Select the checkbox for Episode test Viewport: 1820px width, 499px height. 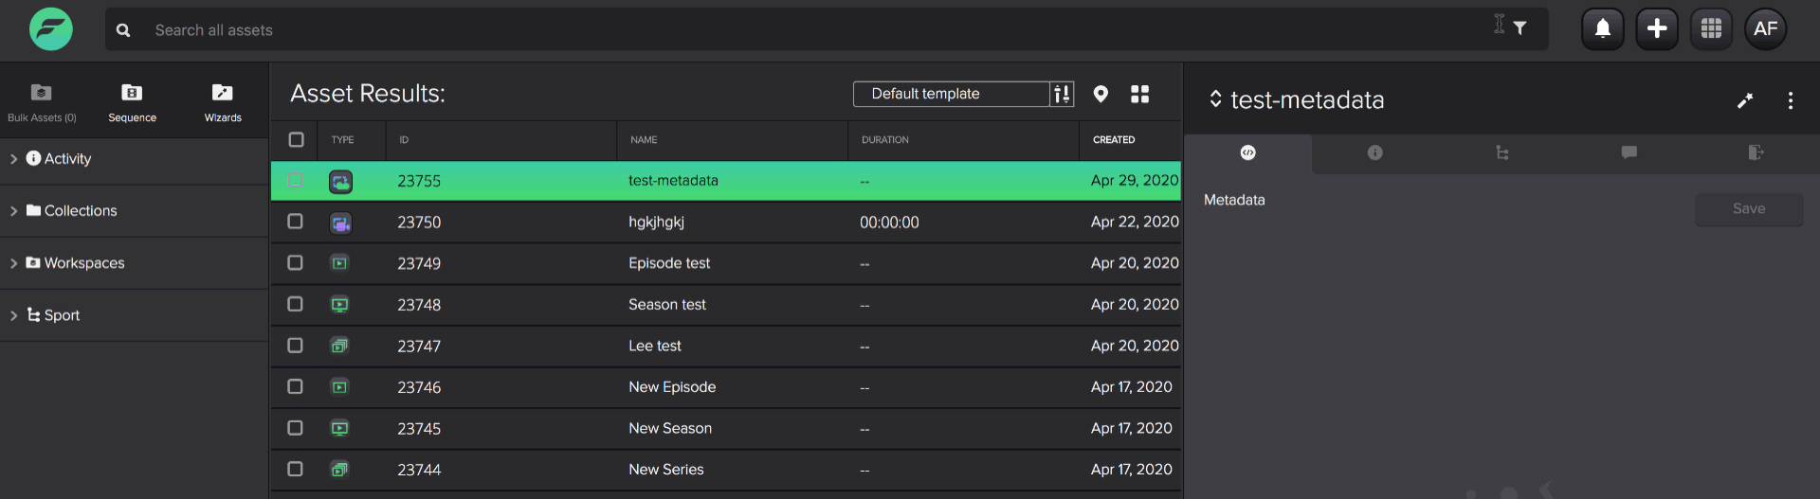tap(295, 263)
